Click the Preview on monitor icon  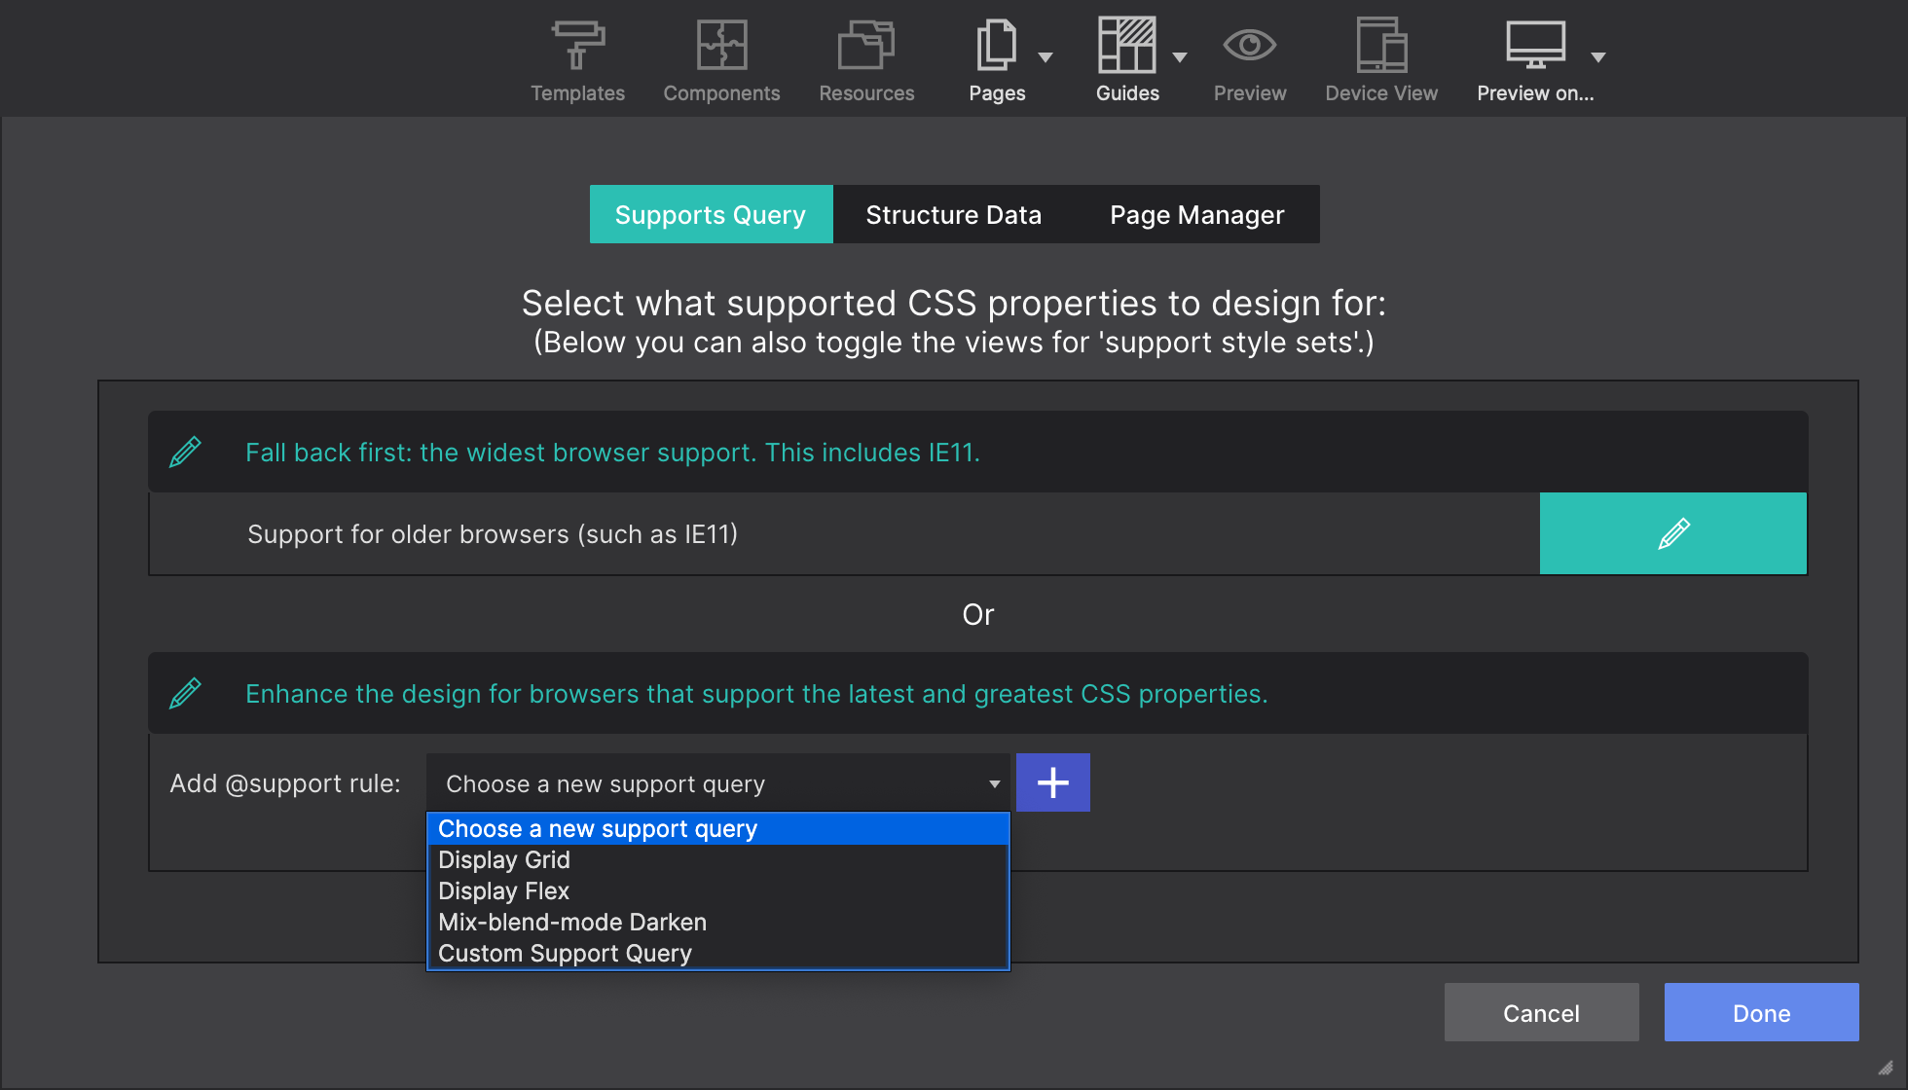tap(1535, 45)
